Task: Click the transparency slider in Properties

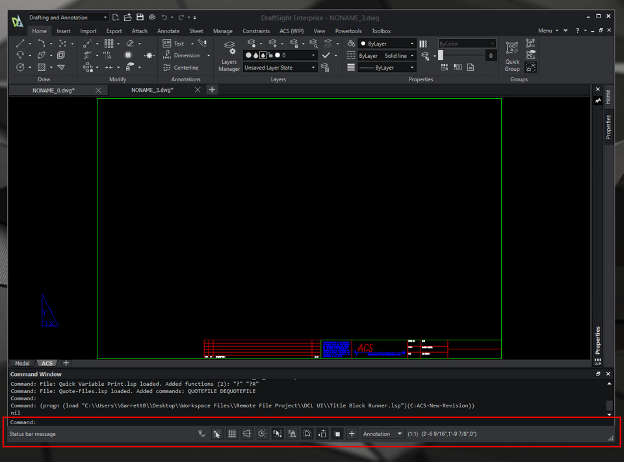Action: pyautogui.click(x=461, y=56)
